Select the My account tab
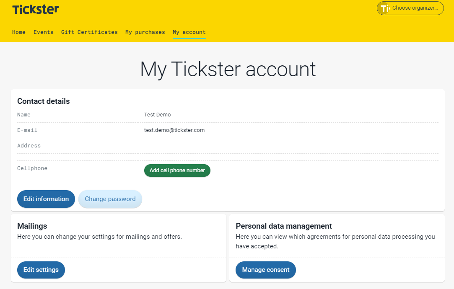Viewport: 454px width, 289px height. pos(189,32)
